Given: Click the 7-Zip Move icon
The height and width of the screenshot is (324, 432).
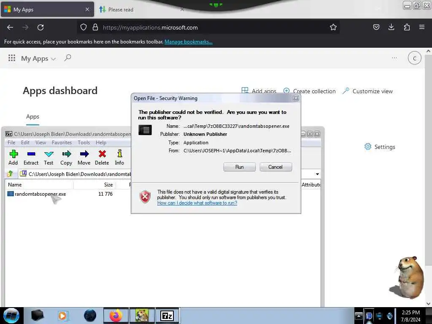Looking at the screenshot, I should [84, 158].
